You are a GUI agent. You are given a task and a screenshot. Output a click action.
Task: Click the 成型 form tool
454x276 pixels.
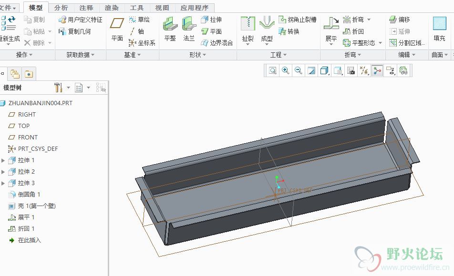(267, 29)
